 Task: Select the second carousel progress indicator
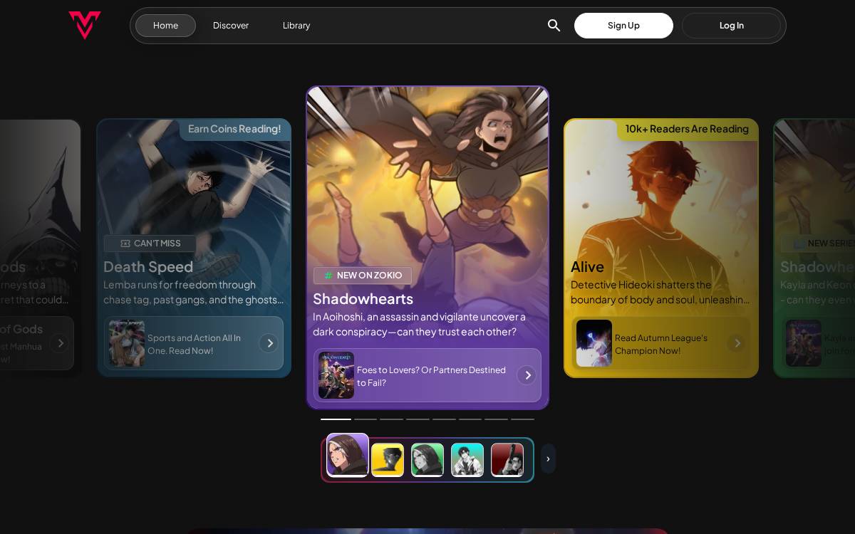366,419
